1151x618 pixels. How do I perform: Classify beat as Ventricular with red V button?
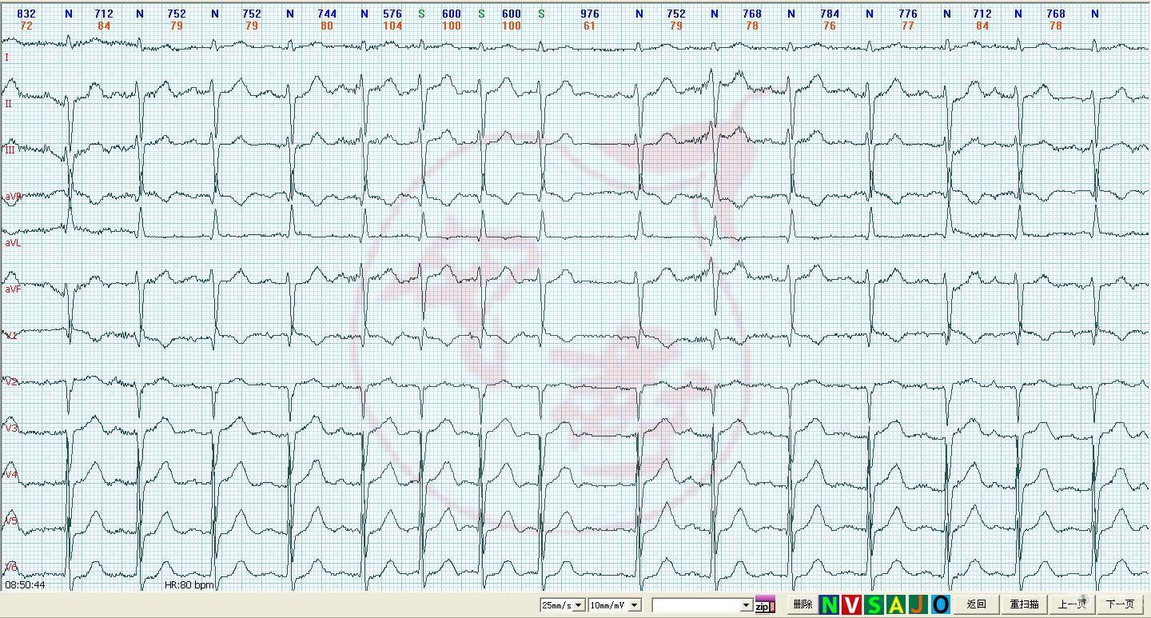click(851, 604)
